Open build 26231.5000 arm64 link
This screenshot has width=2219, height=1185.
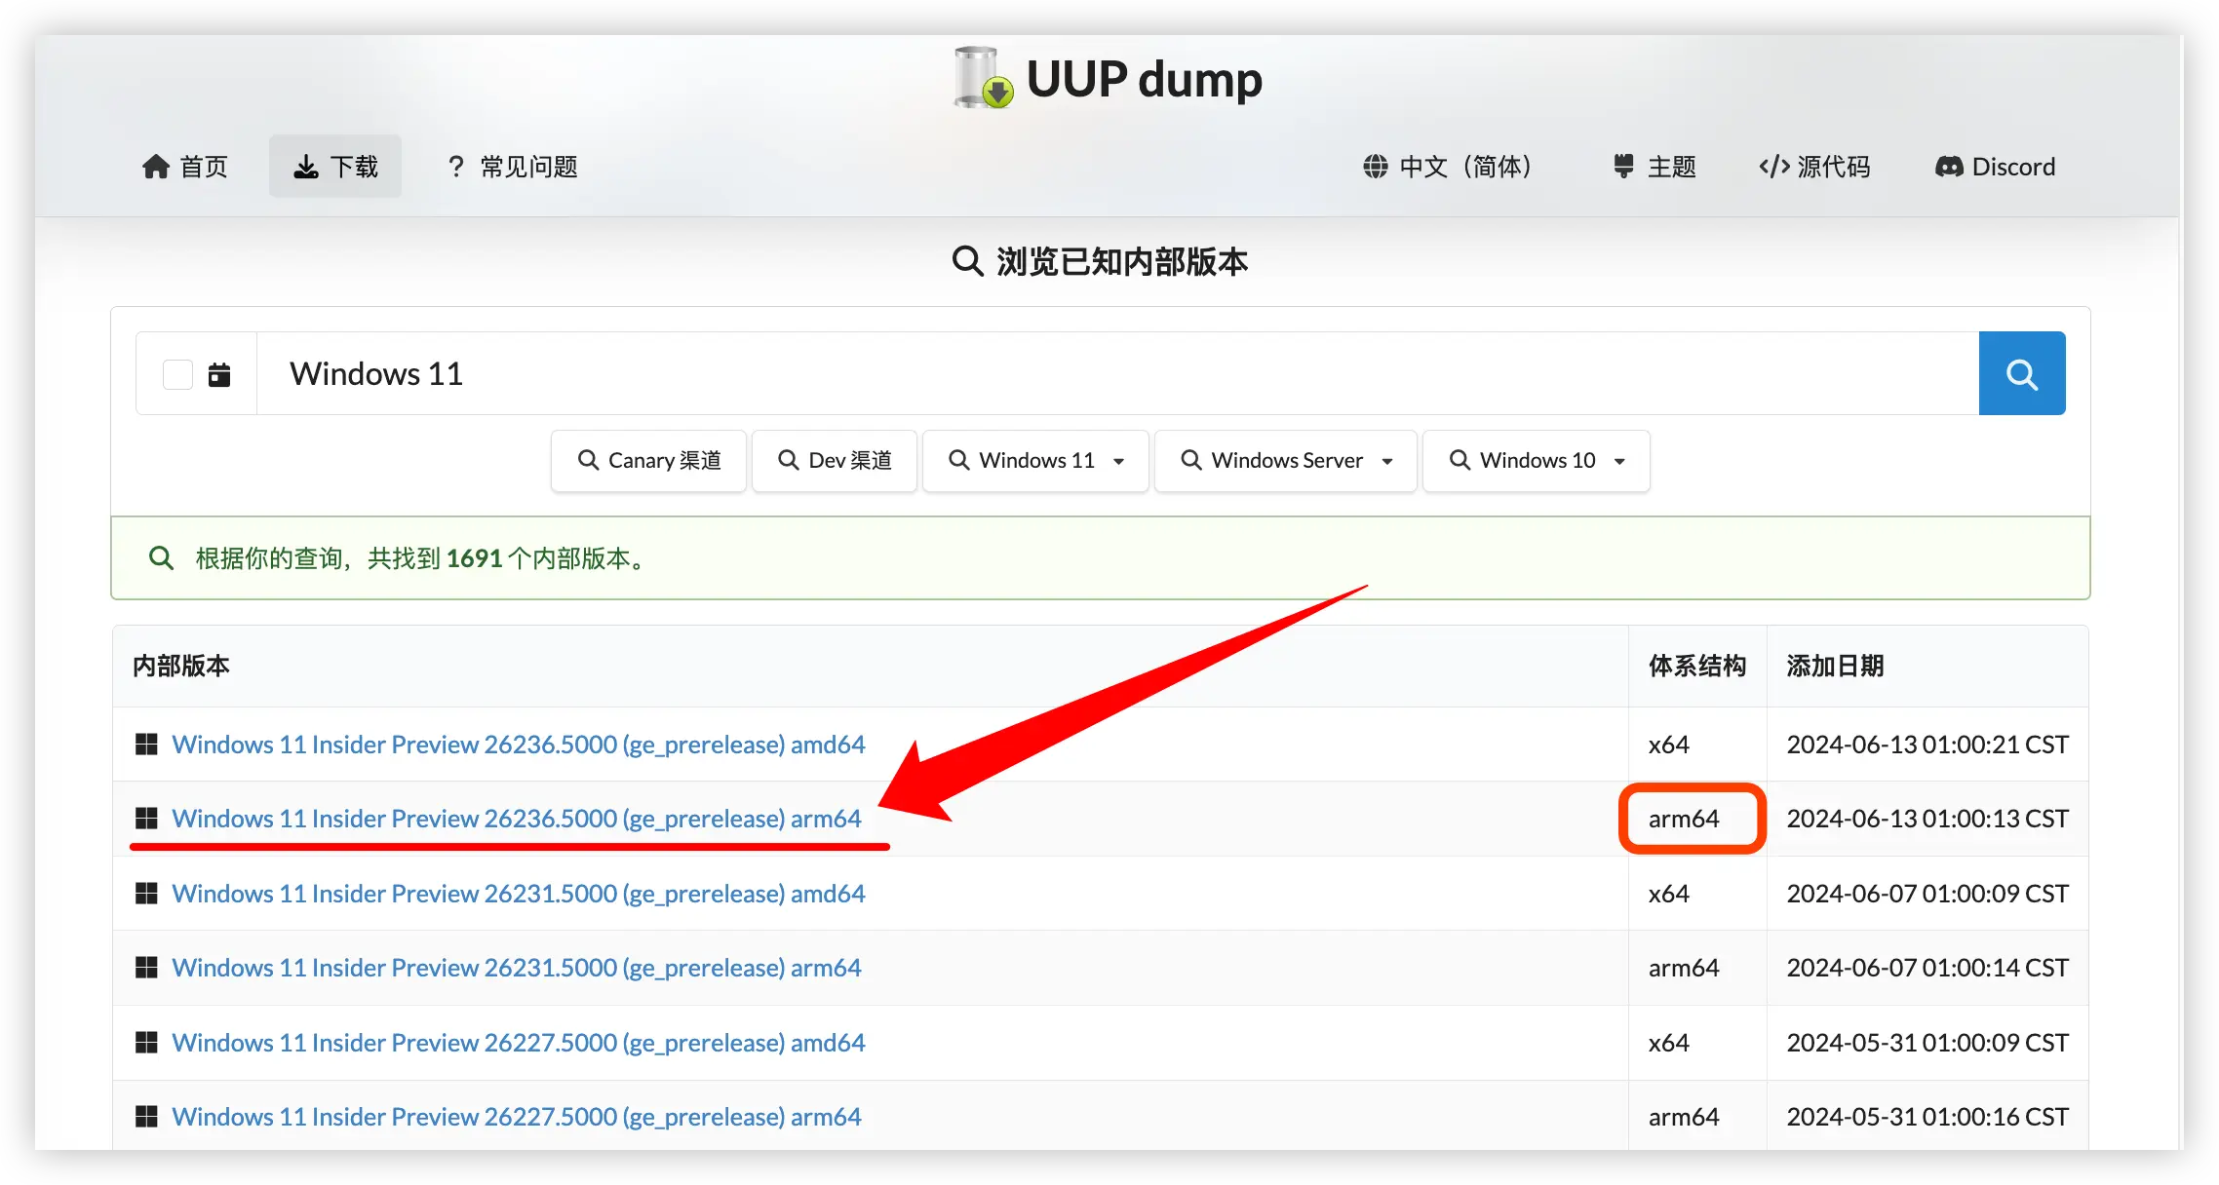pos(517,968)
